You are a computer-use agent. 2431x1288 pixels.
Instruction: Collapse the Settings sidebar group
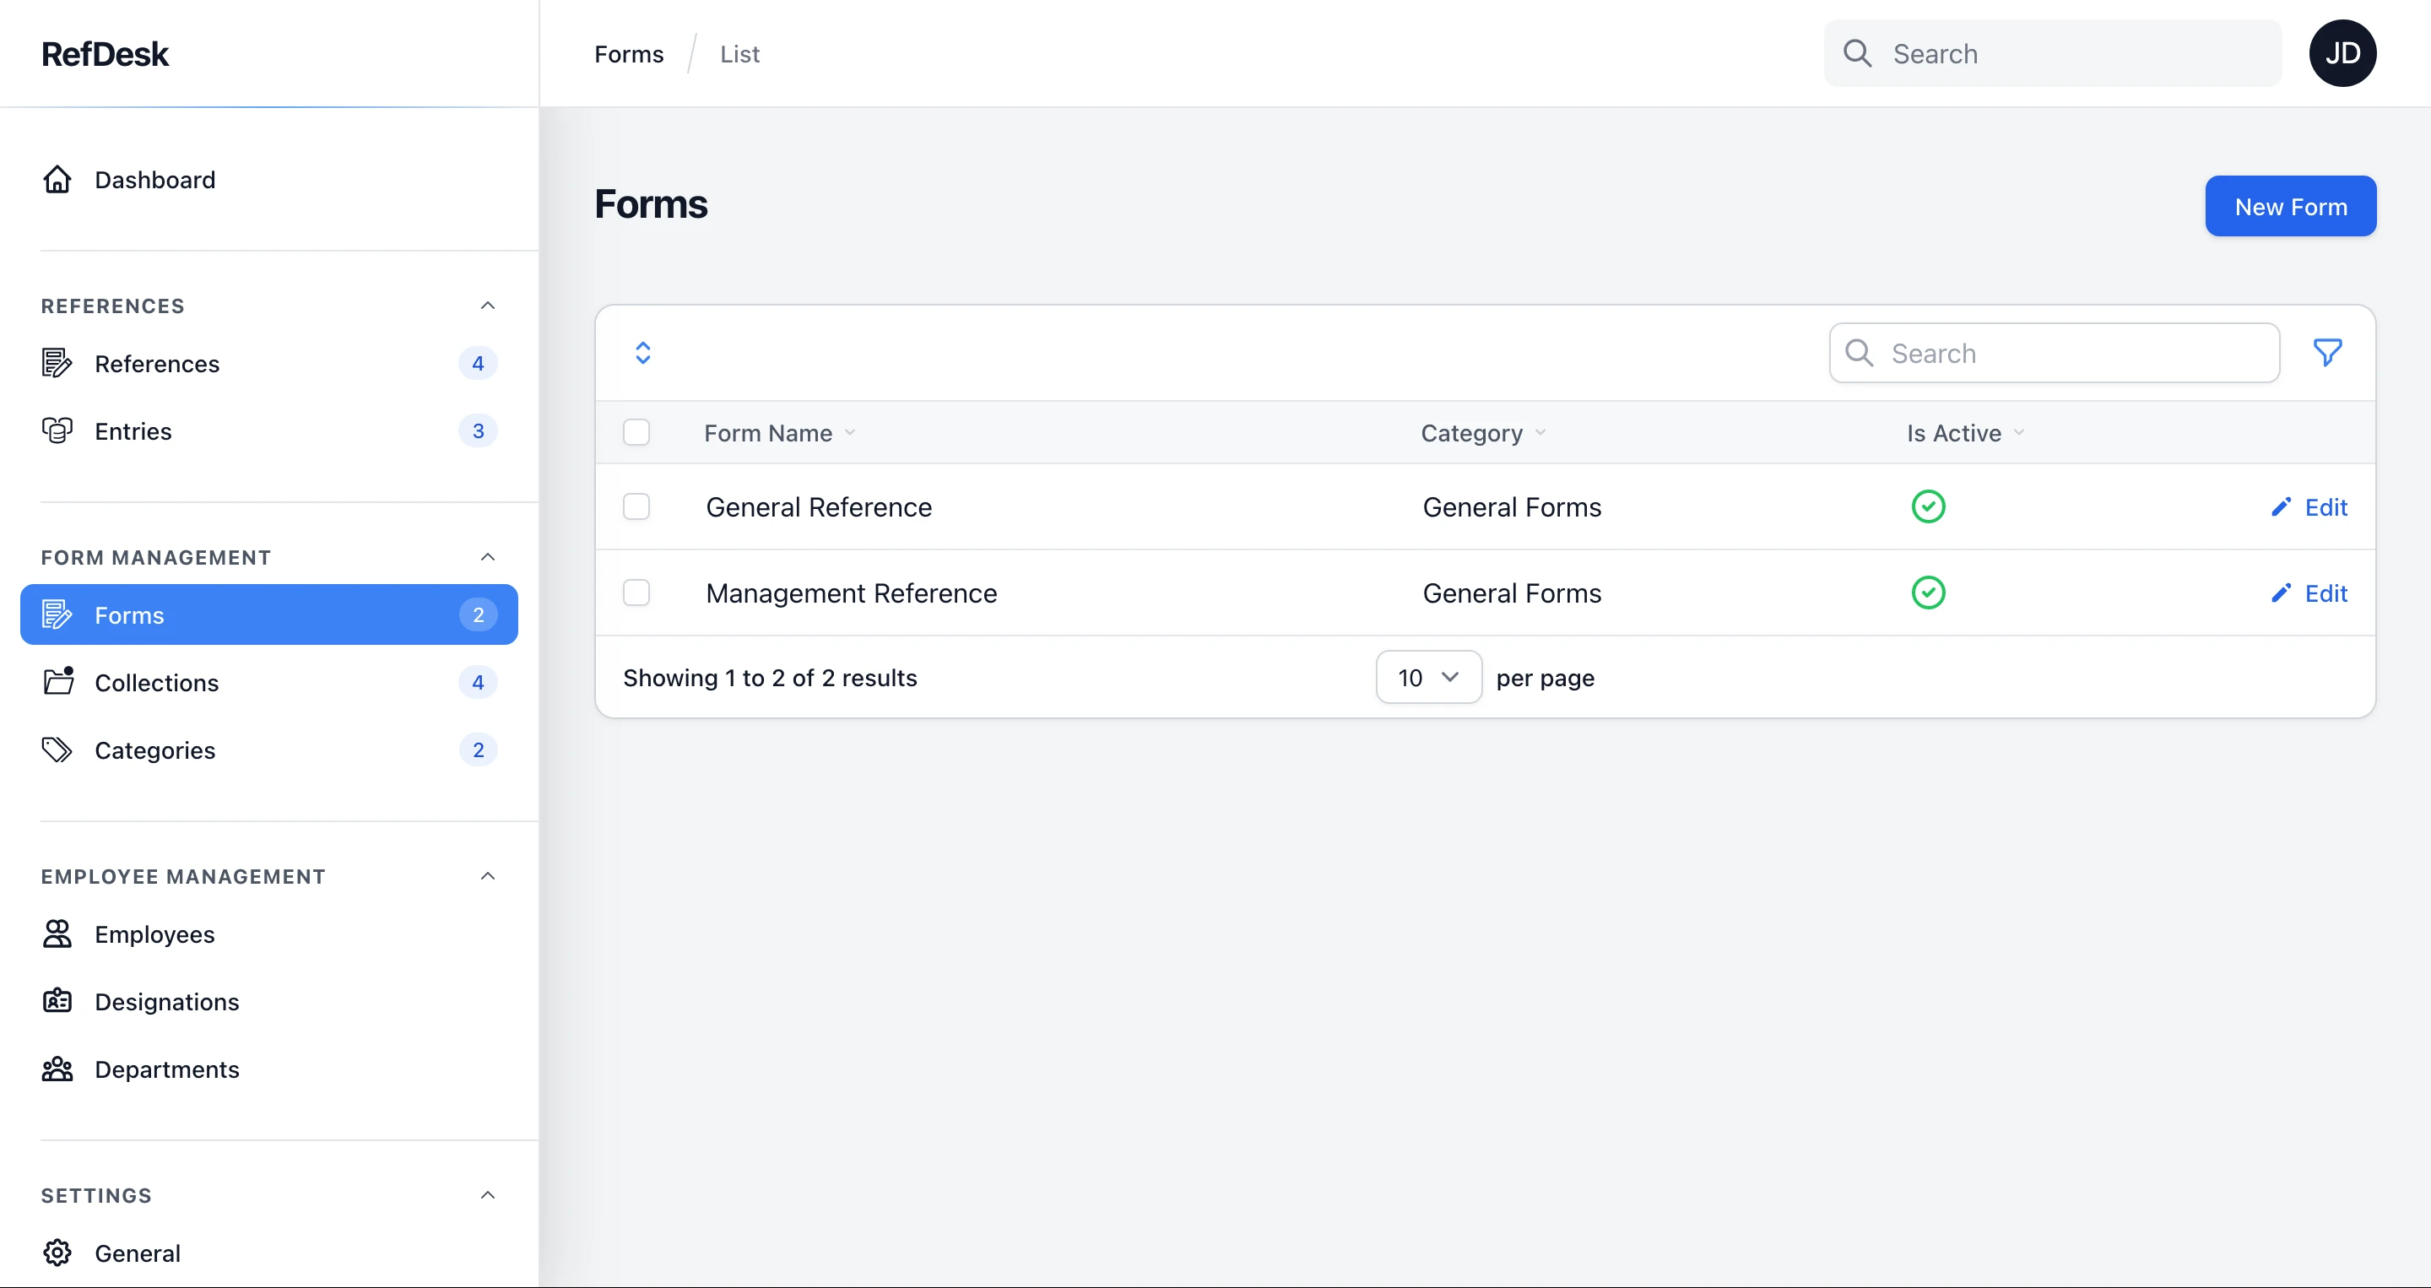point(488,1195)
